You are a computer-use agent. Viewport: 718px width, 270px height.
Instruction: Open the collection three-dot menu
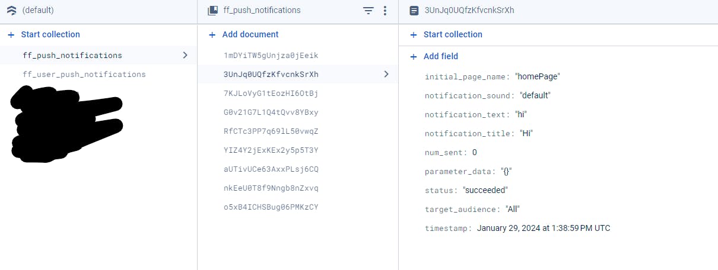click(x=385, y=11)
